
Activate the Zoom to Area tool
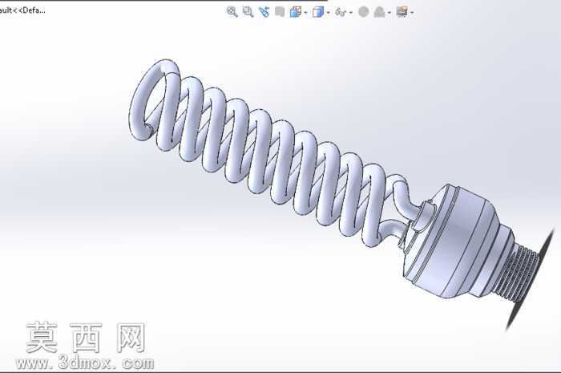tap(248, 12)
